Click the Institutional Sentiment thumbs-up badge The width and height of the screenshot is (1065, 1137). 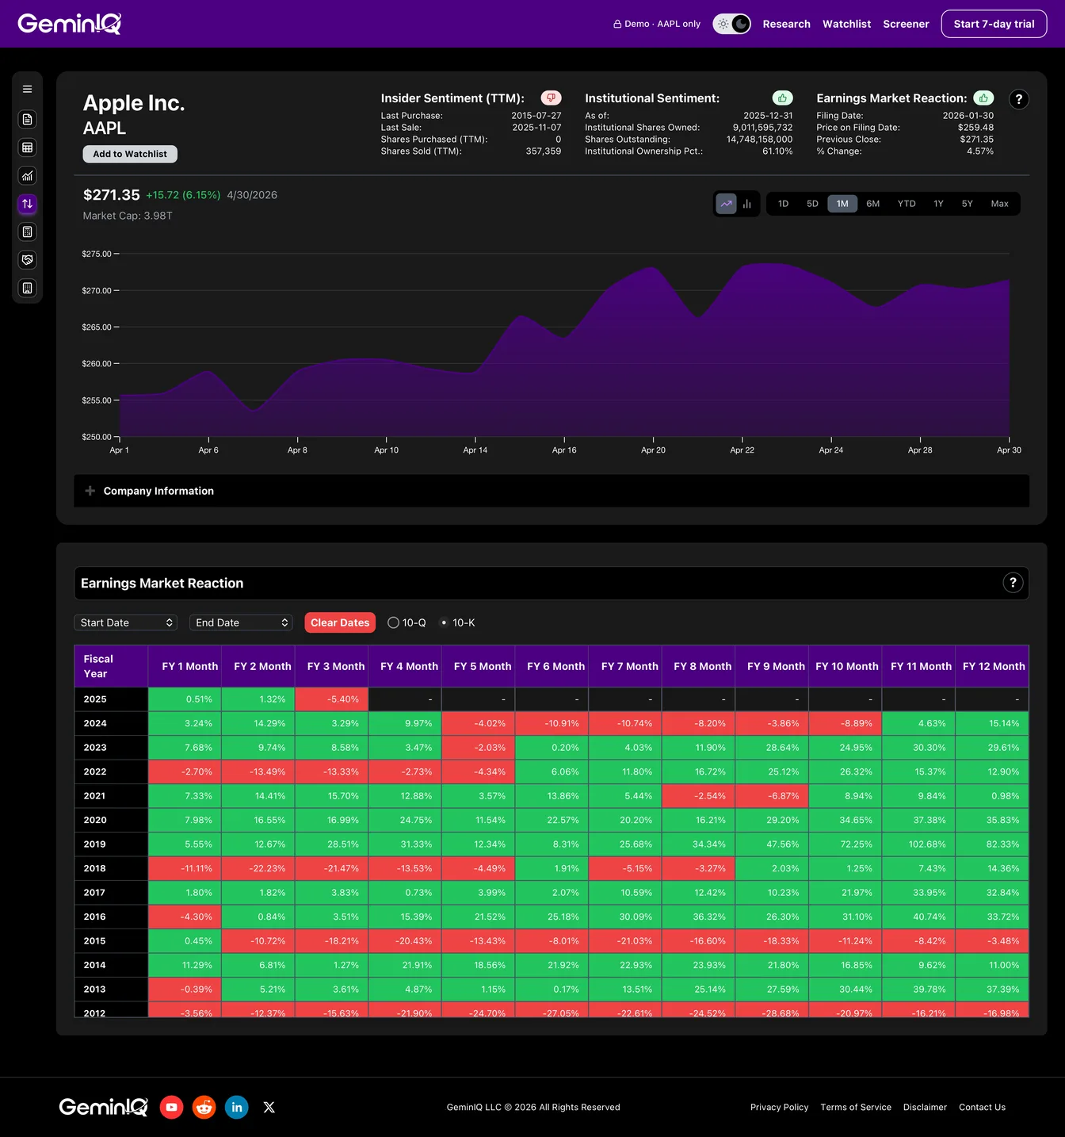[782, 98]
